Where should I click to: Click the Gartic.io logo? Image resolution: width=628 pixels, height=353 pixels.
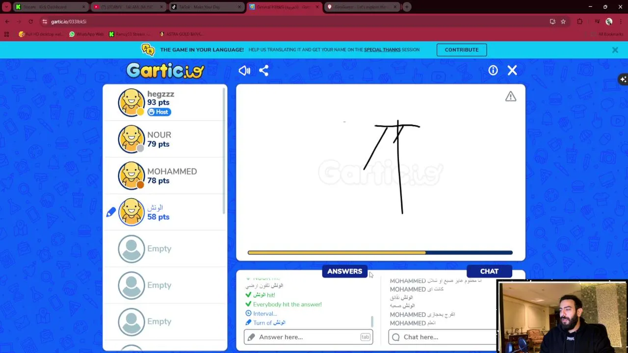[165, 71]
